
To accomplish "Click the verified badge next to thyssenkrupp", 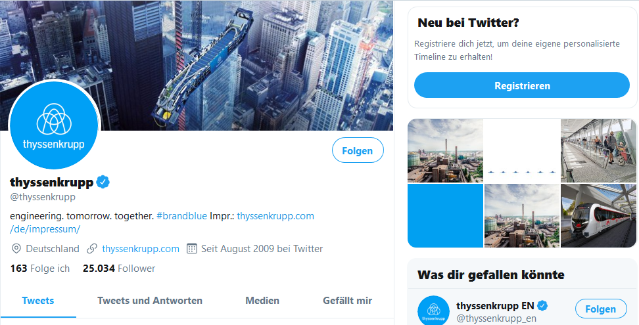I will coord(103,182).
